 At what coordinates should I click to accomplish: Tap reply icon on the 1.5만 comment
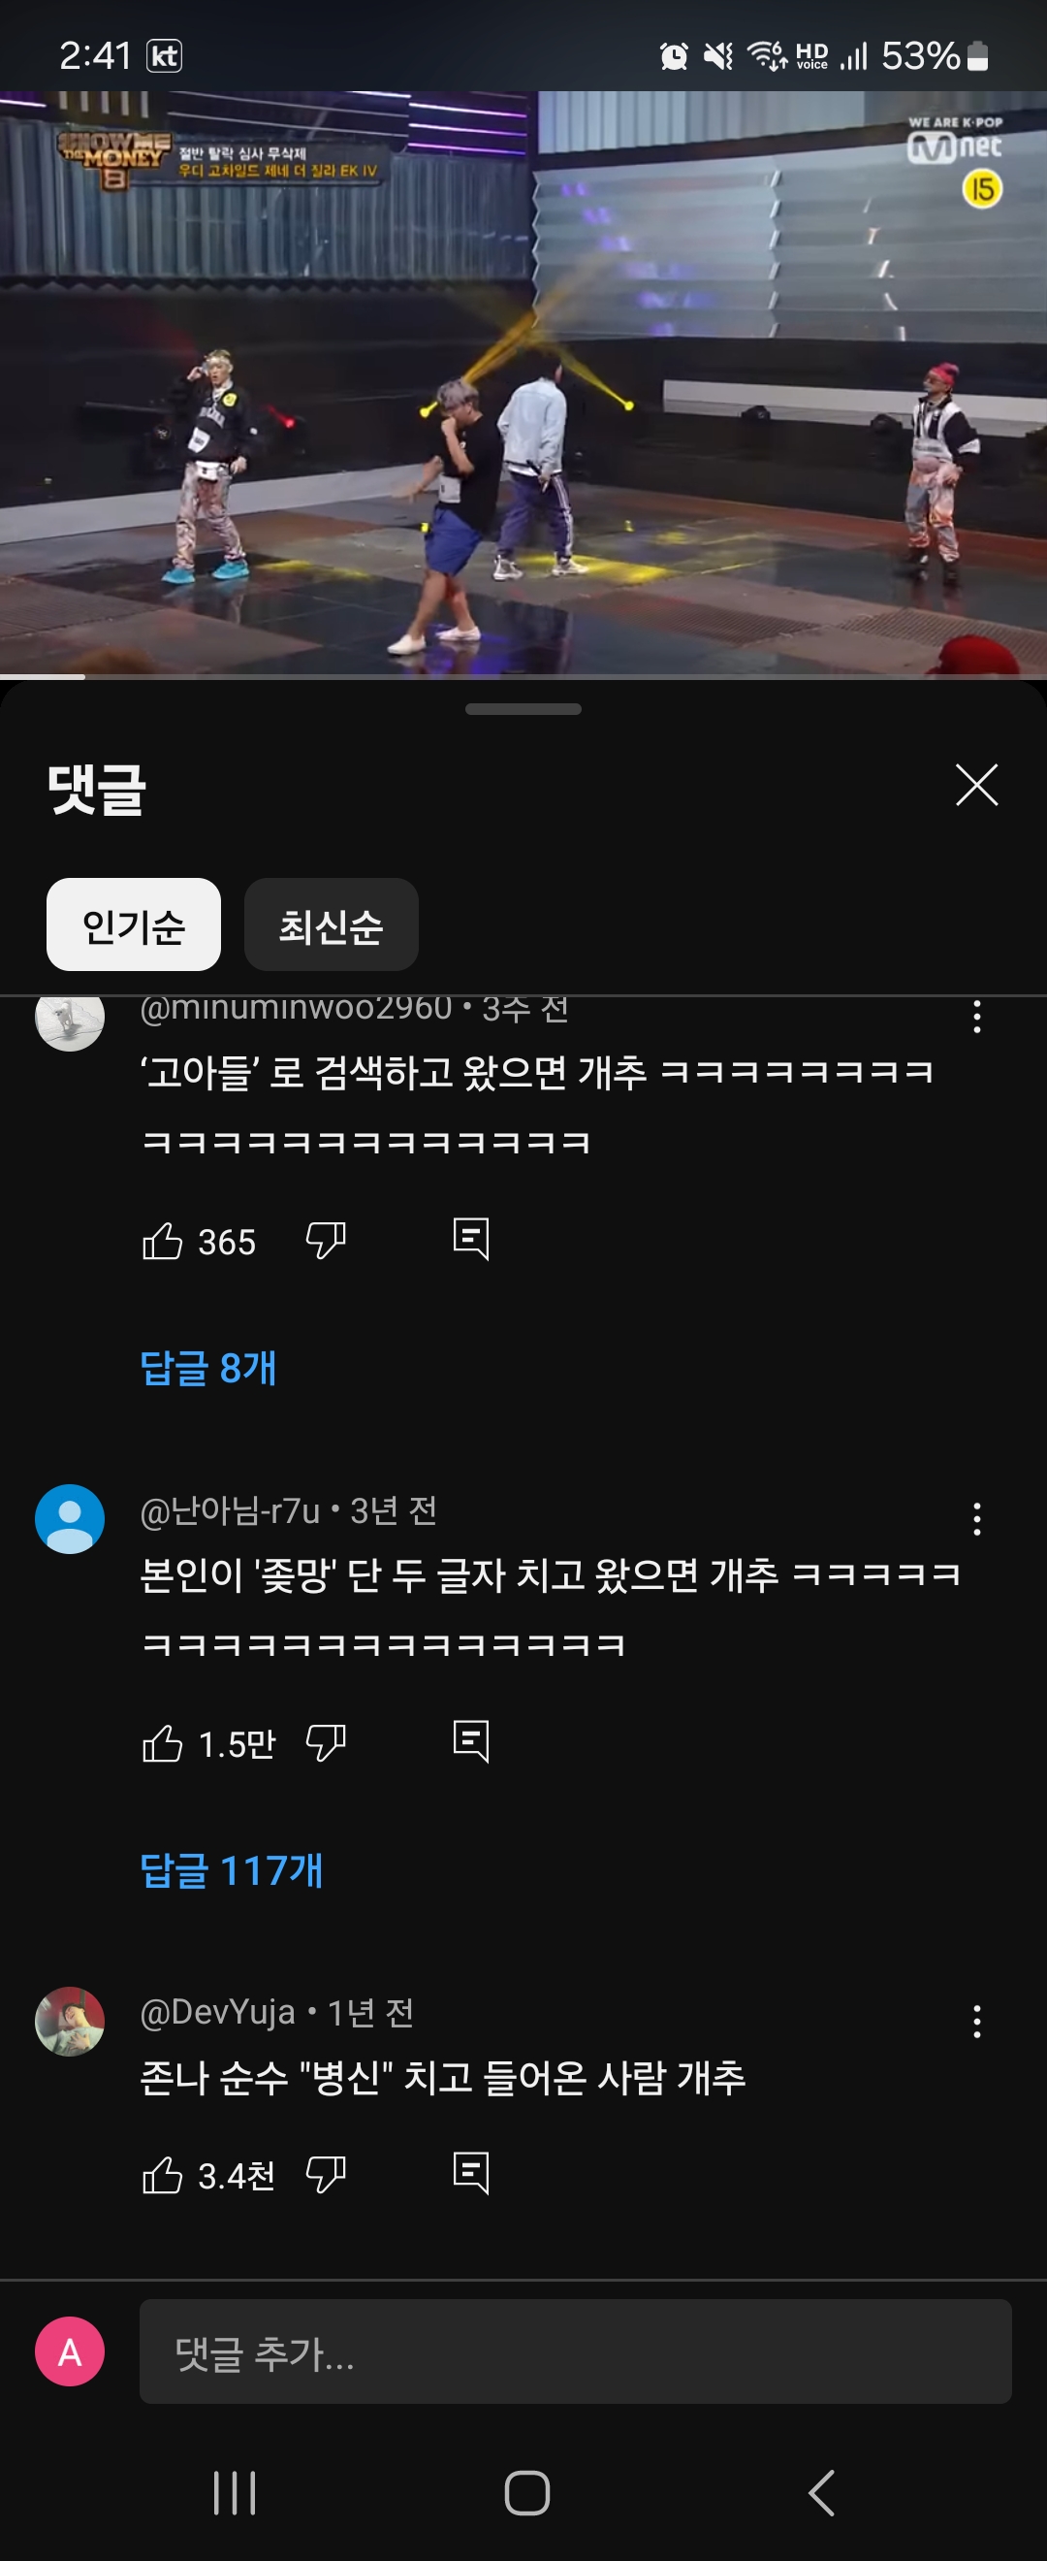click(471, 1741)
